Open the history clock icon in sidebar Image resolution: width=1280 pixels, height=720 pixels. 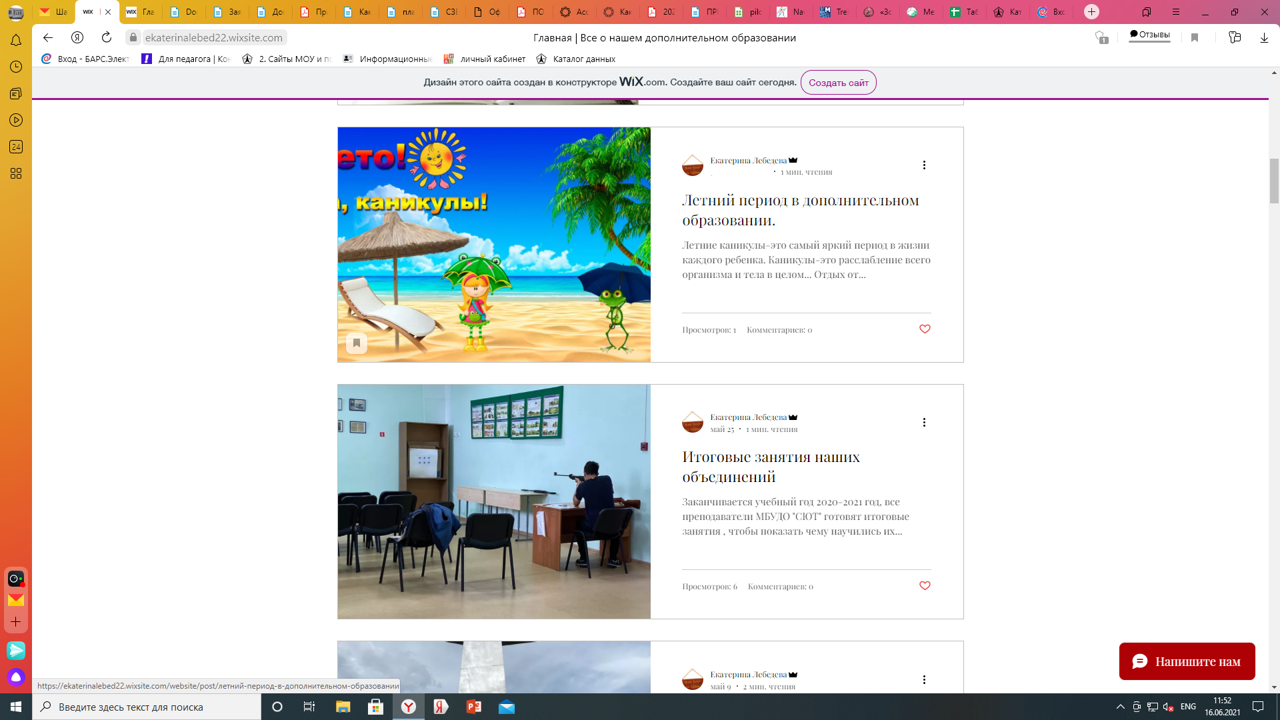pyautogui.click(x=16, y=67)
